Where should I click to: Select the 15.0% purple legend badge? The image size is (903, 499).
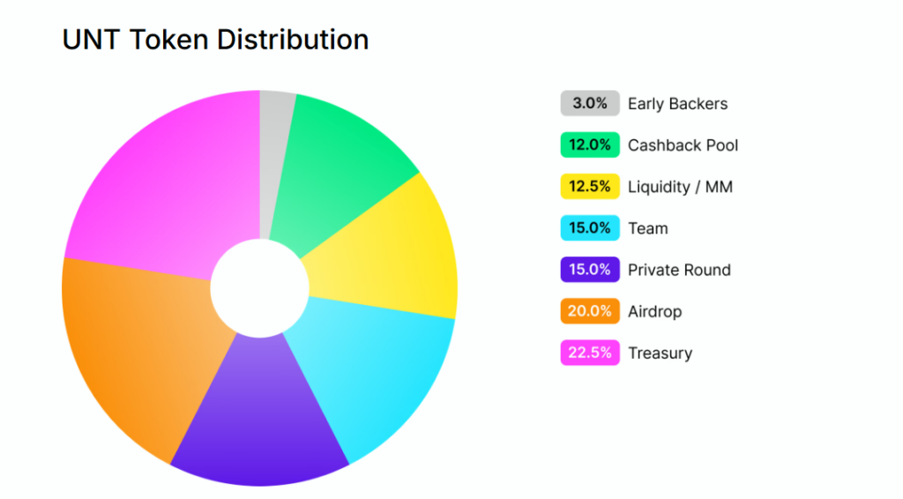click(590, 270)
